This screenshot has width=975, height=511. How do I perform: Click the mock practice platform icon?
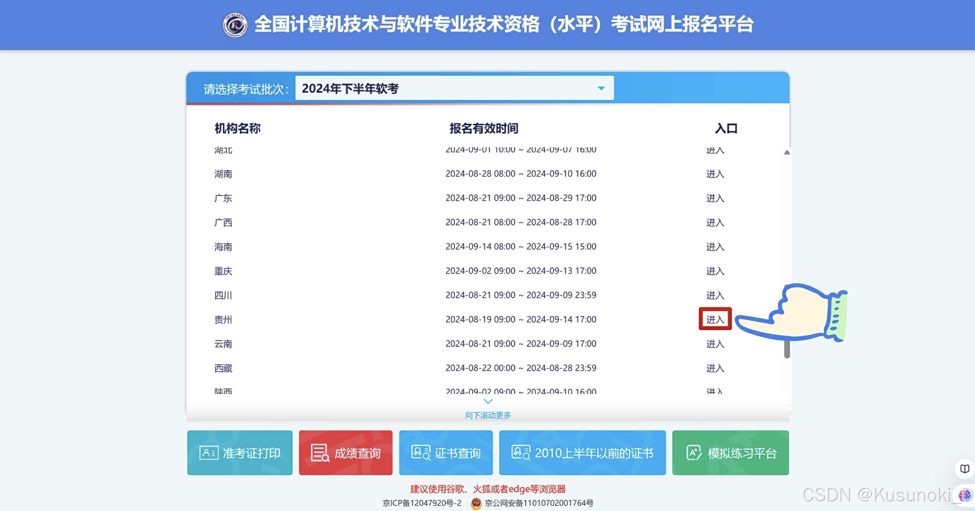point(694,453)
